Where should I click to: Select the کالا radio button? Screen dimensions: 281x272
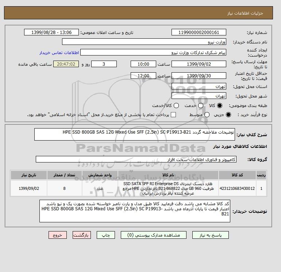point(220,106)
